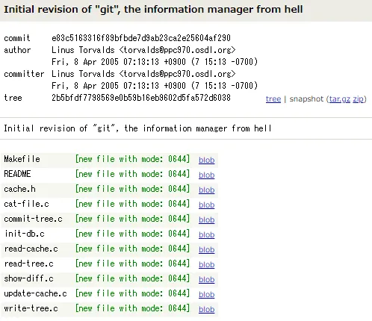372x321 pixels.
Task: Open blob link for commit-tree.c
Action: click(206, 219)
